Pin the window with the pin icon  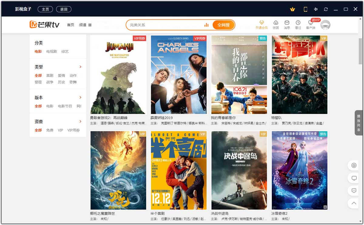point(316,9)
